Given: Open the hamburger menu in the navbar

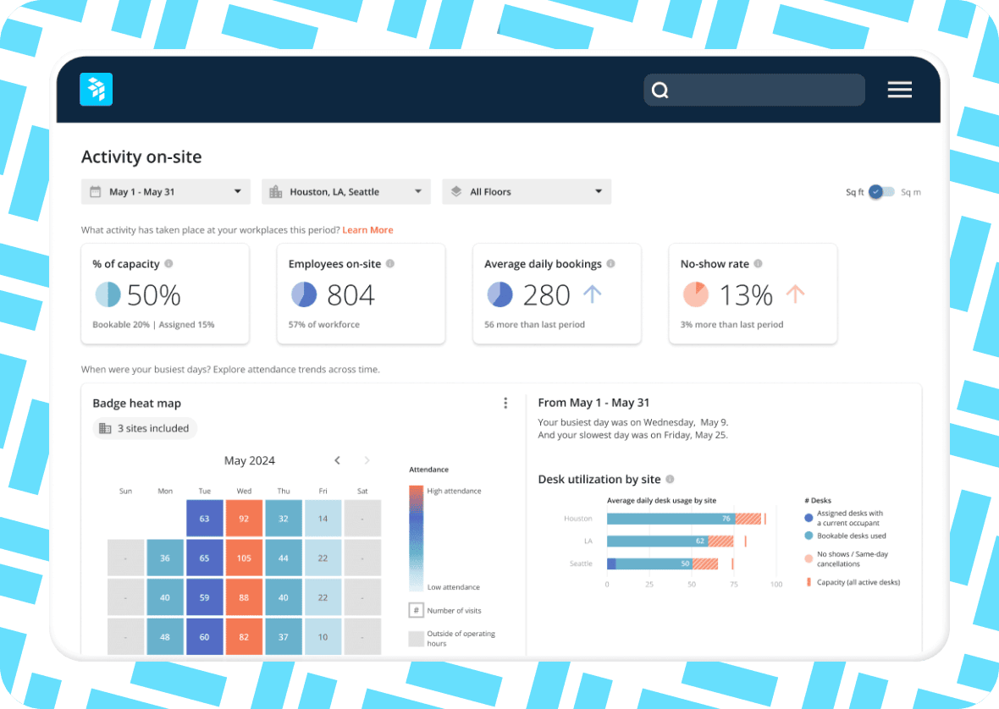Looking at the screenshot, I should click(899, 89).
